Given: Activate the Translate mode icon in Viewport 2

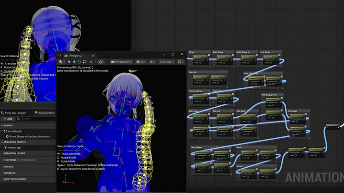Looking at the screenshot, I should [74, 62].
